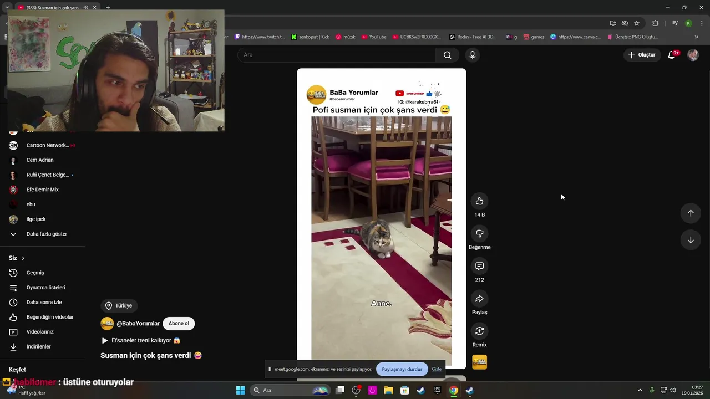Subscribe with Abone ol button

point(179,324)
